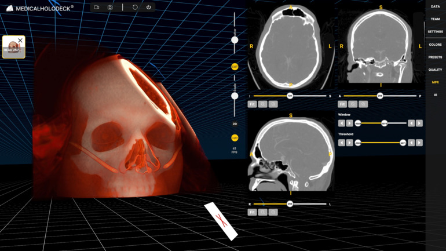Toggle the 2D mode button
Screen dimensions: 446x251
pyautogui.click(x=235, y=124)
